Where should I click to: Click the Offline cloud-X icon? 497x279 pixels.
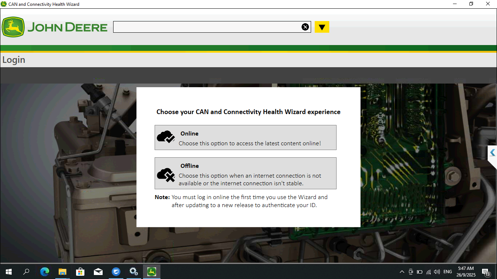(x=166, y=173)
